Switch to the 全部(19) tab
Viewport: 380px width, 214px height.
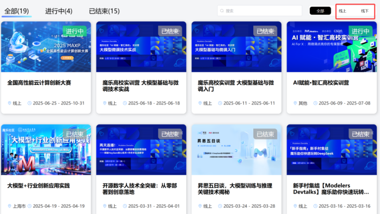point(17,11)
